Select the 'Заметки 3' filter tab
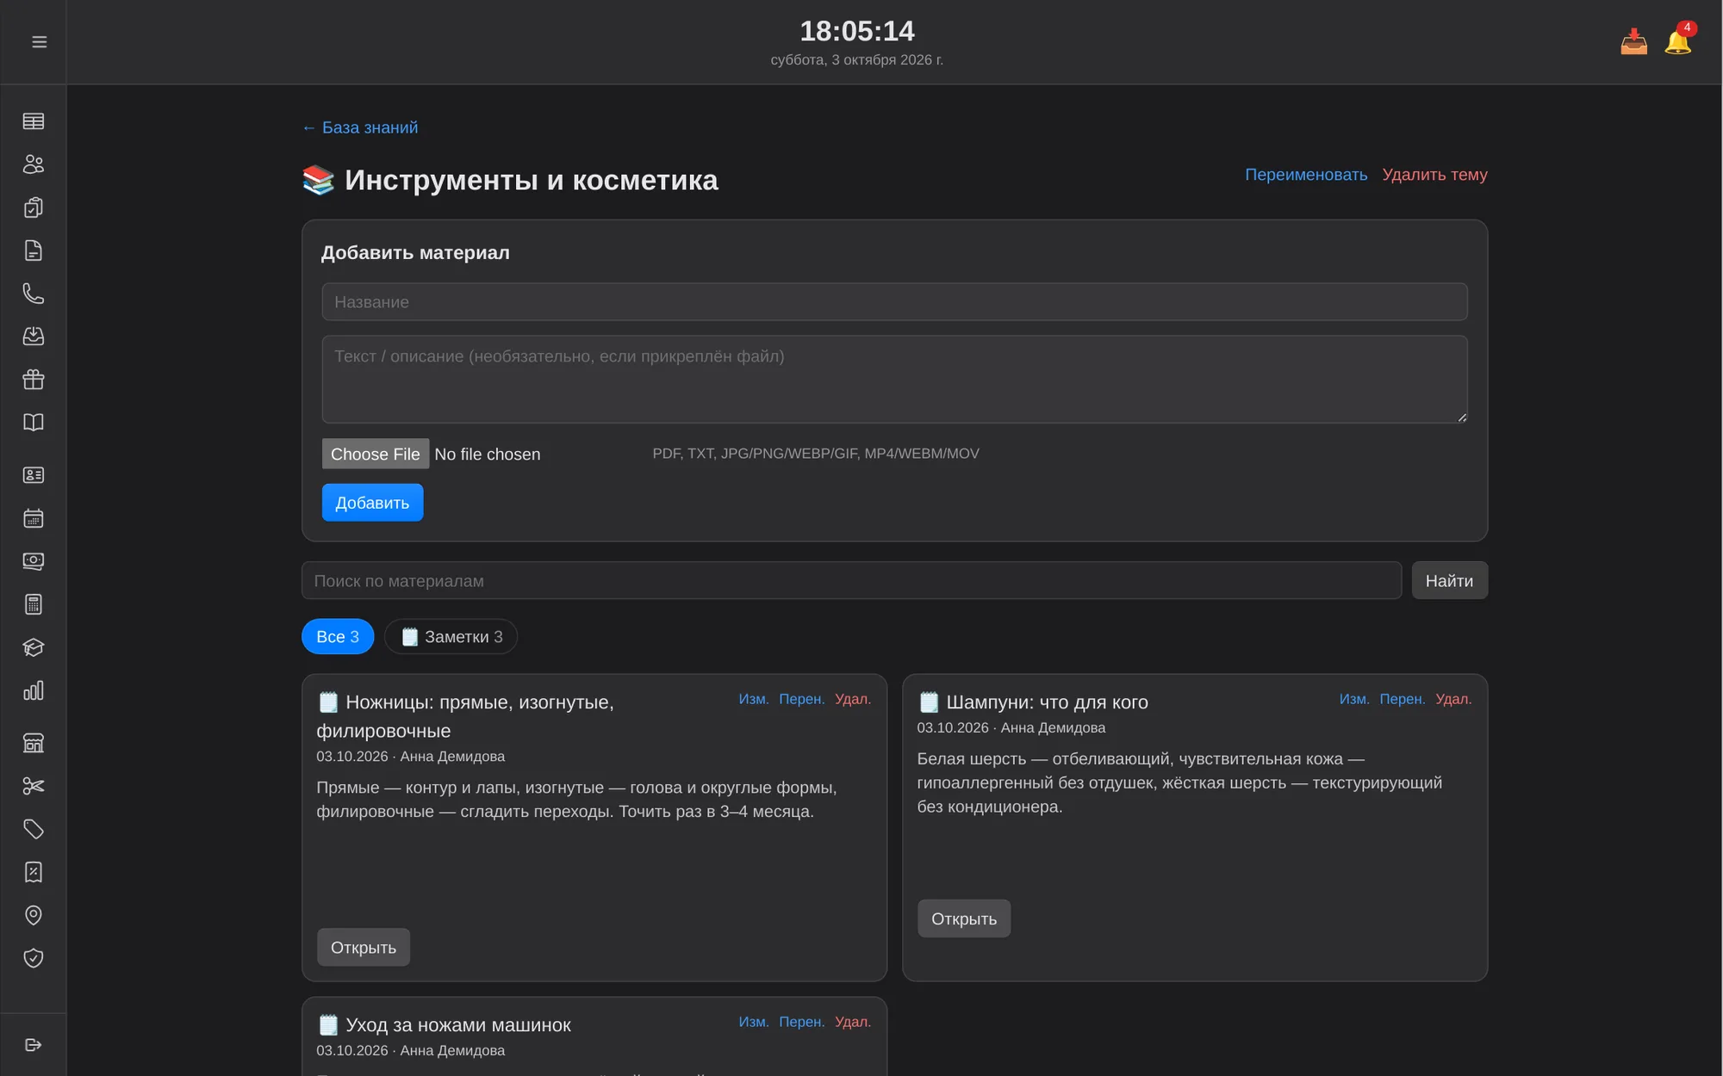Screen dimensions: 1723x1076 pyautogui.click(x=451, y=637)
